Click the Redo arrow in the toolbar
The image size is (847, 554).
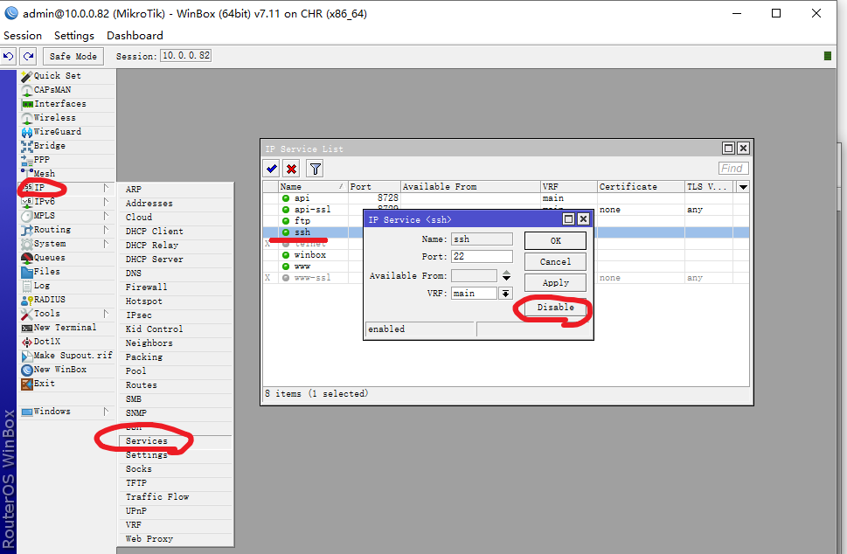pyautogui.click(x=28, y=56)
